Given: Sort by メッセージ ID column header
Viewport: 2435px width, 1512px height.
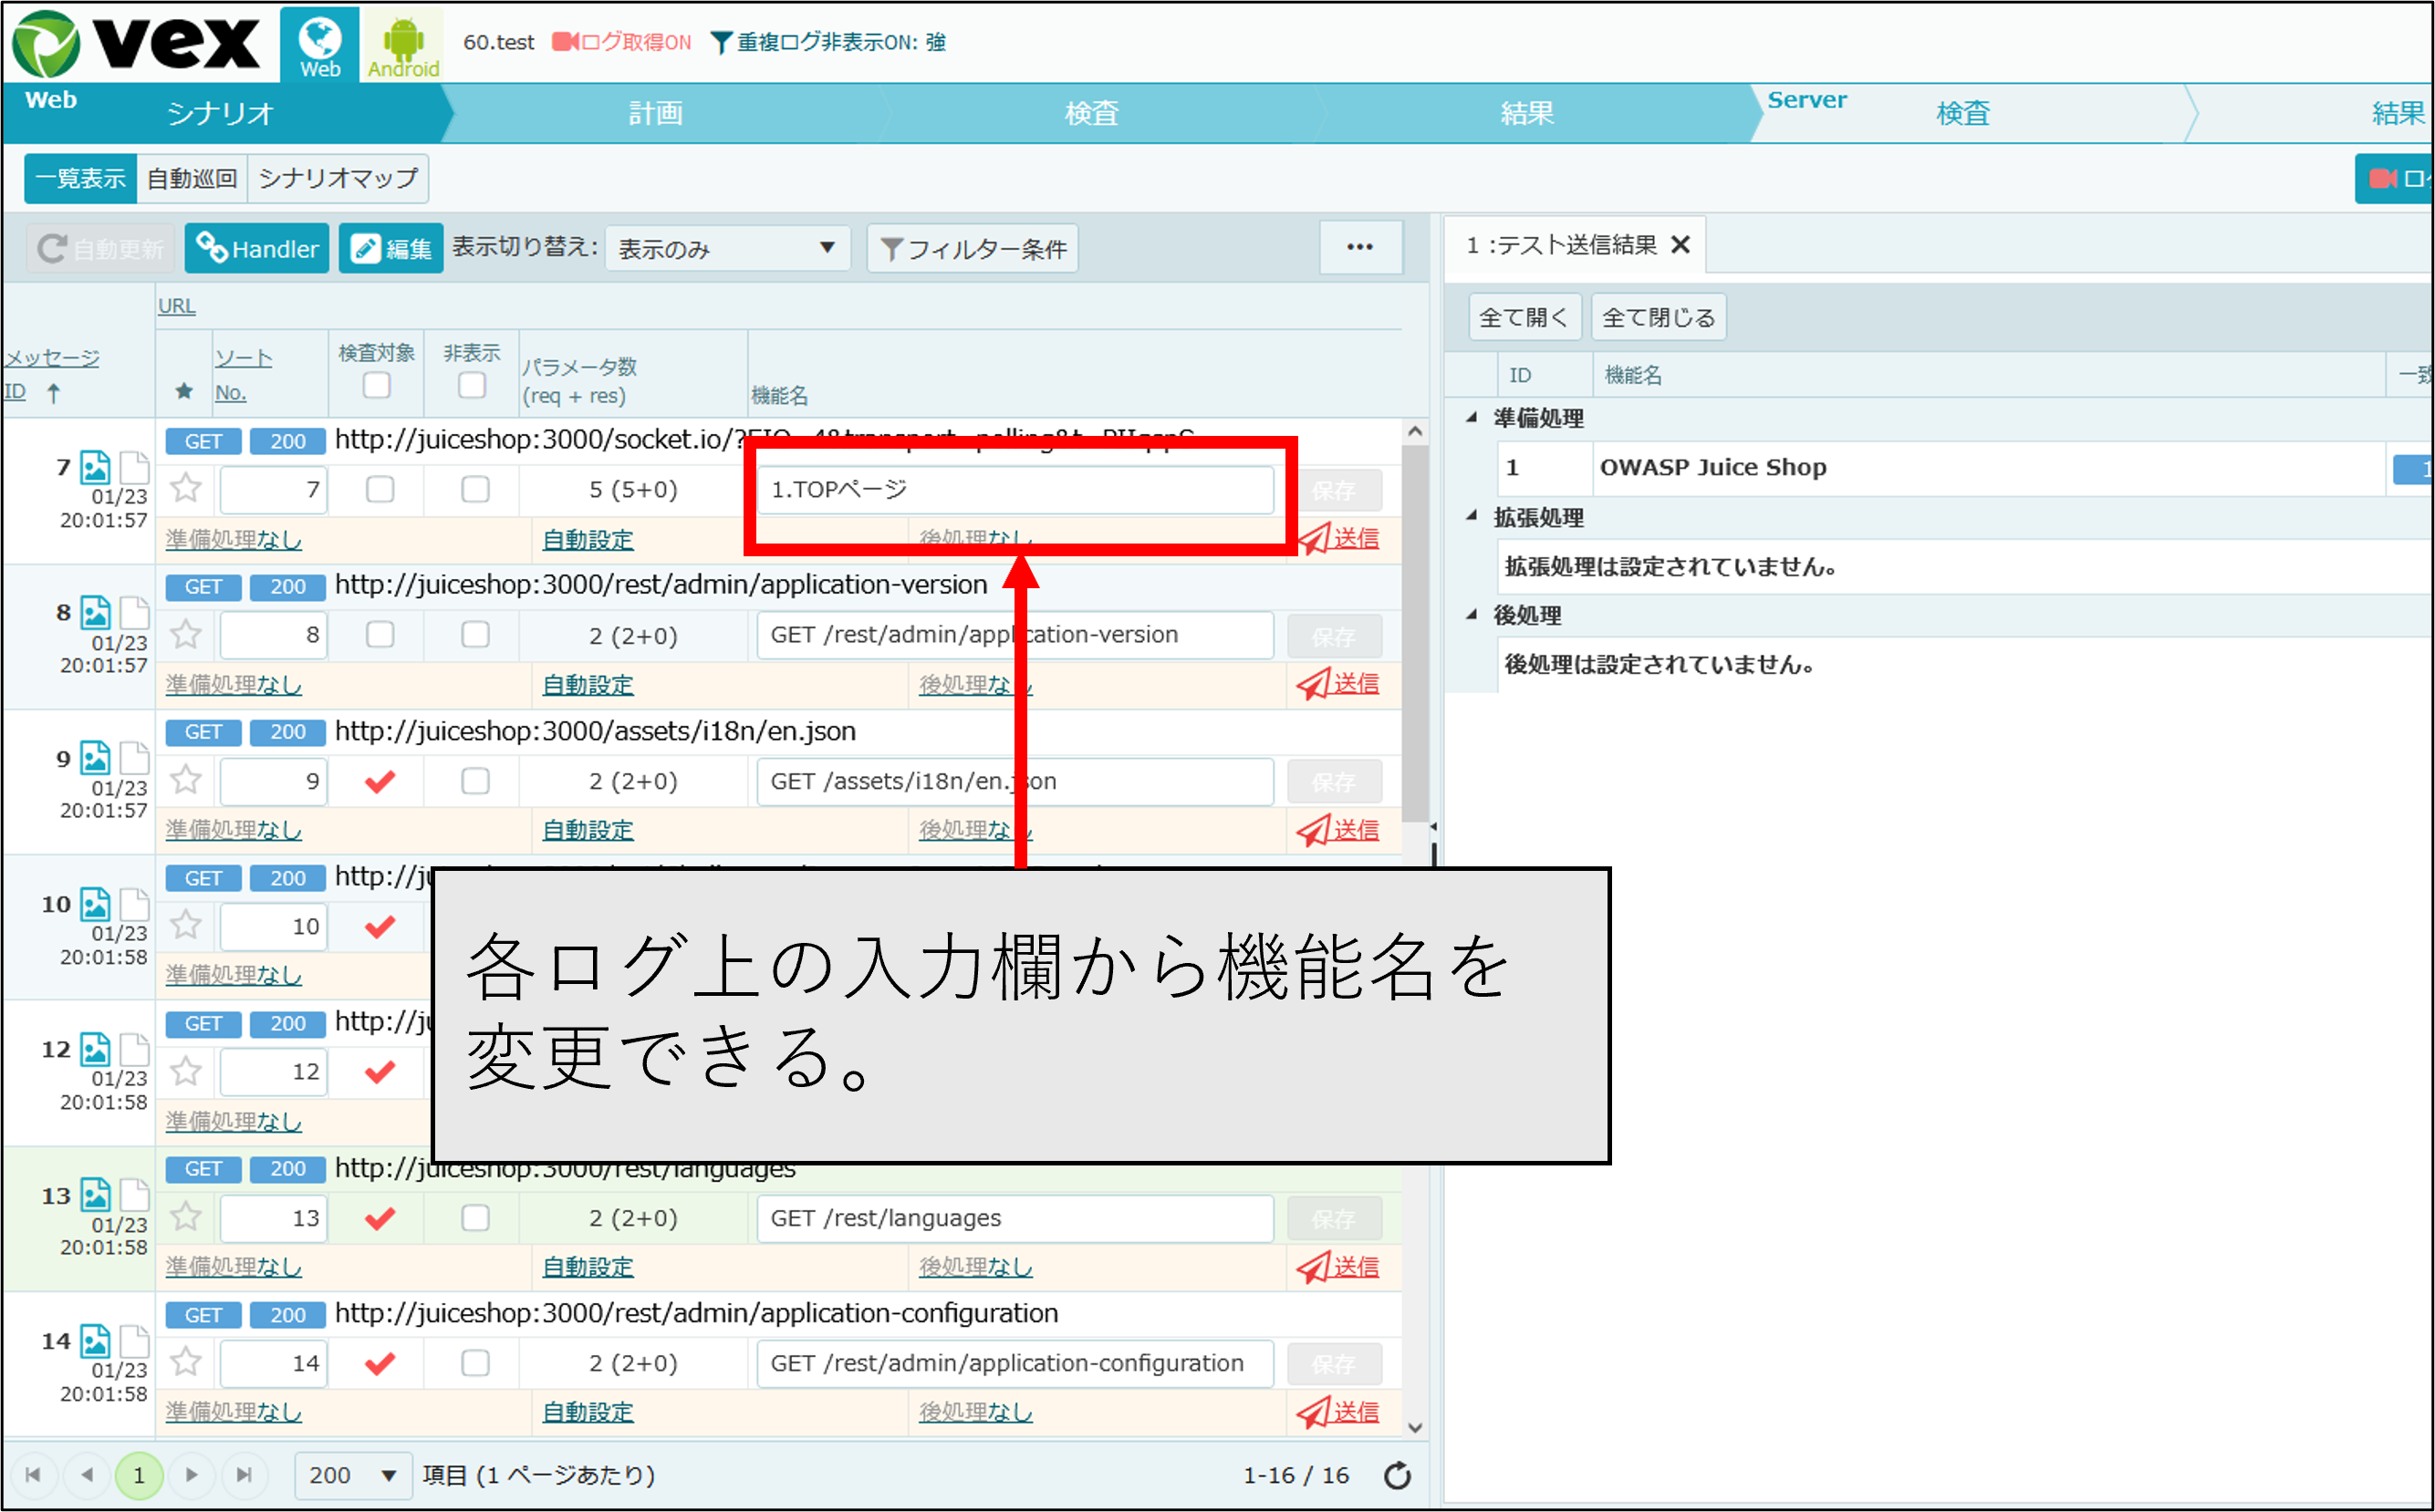Looking at the screenshot, I should coord(51,374).
